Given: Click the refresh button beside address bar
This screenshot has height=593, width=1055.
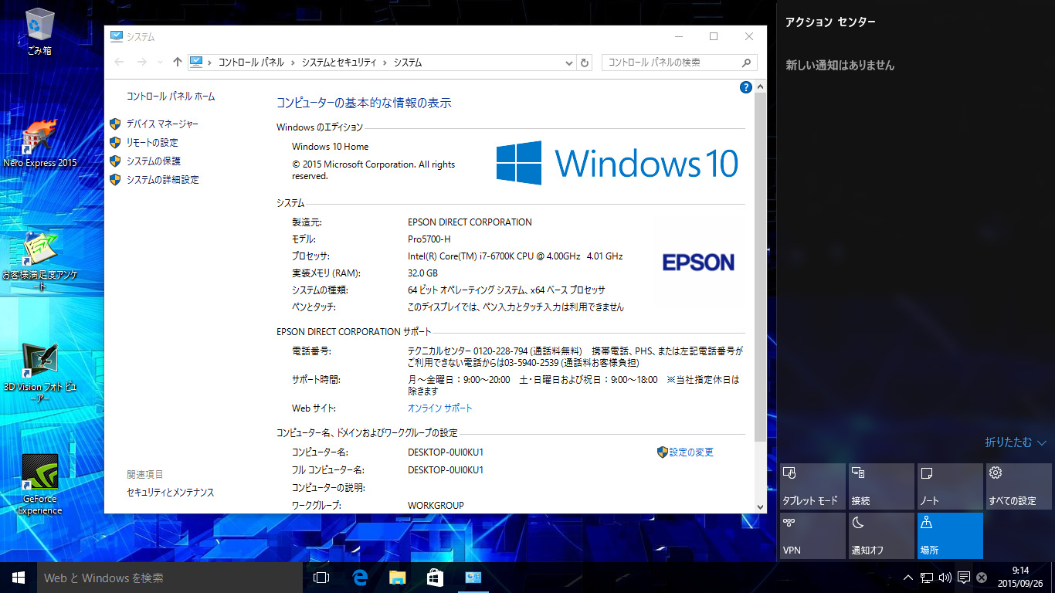Looking at the screenshot, I should click(x=585, y=63).
